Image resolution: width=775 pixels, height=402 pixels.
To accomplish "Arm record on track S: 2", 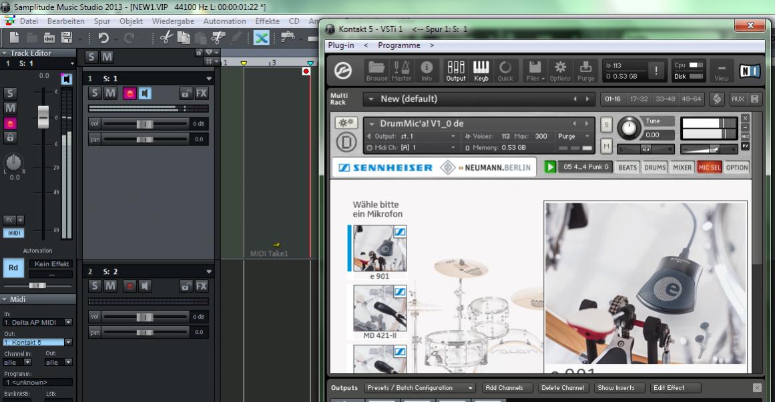I will coord(130,285).
